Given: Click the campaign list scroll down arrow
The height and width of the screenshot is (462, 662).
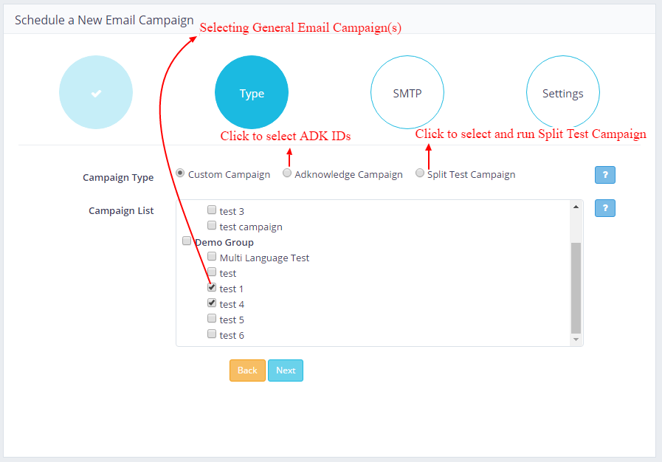Looking at the screenshot, I should (x=576, y=339).
